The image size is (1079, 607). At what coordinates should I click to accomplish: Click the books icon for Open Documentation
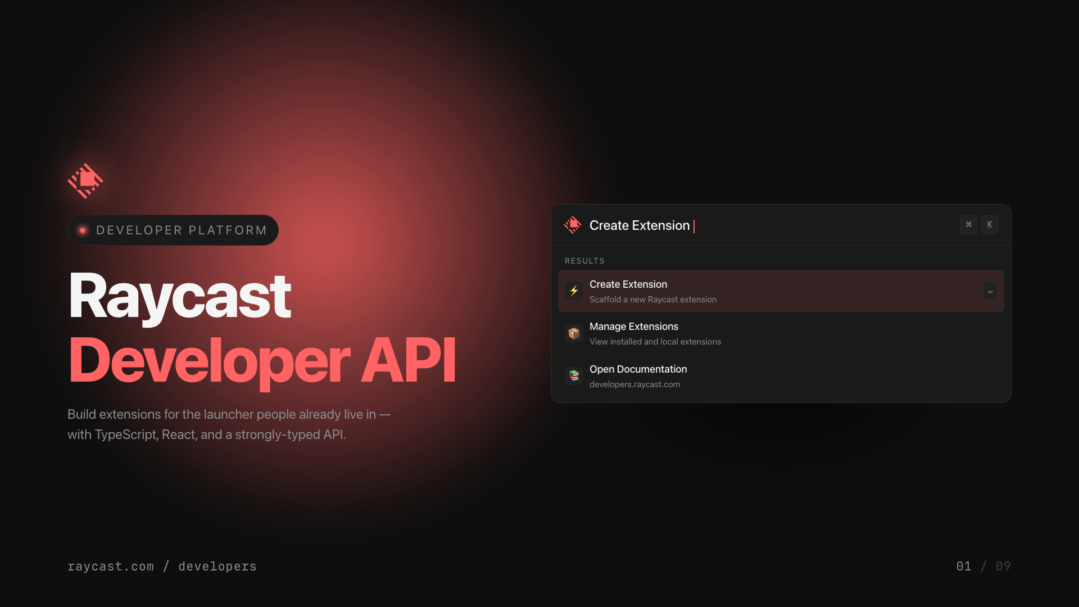click(x=574, y=376)
